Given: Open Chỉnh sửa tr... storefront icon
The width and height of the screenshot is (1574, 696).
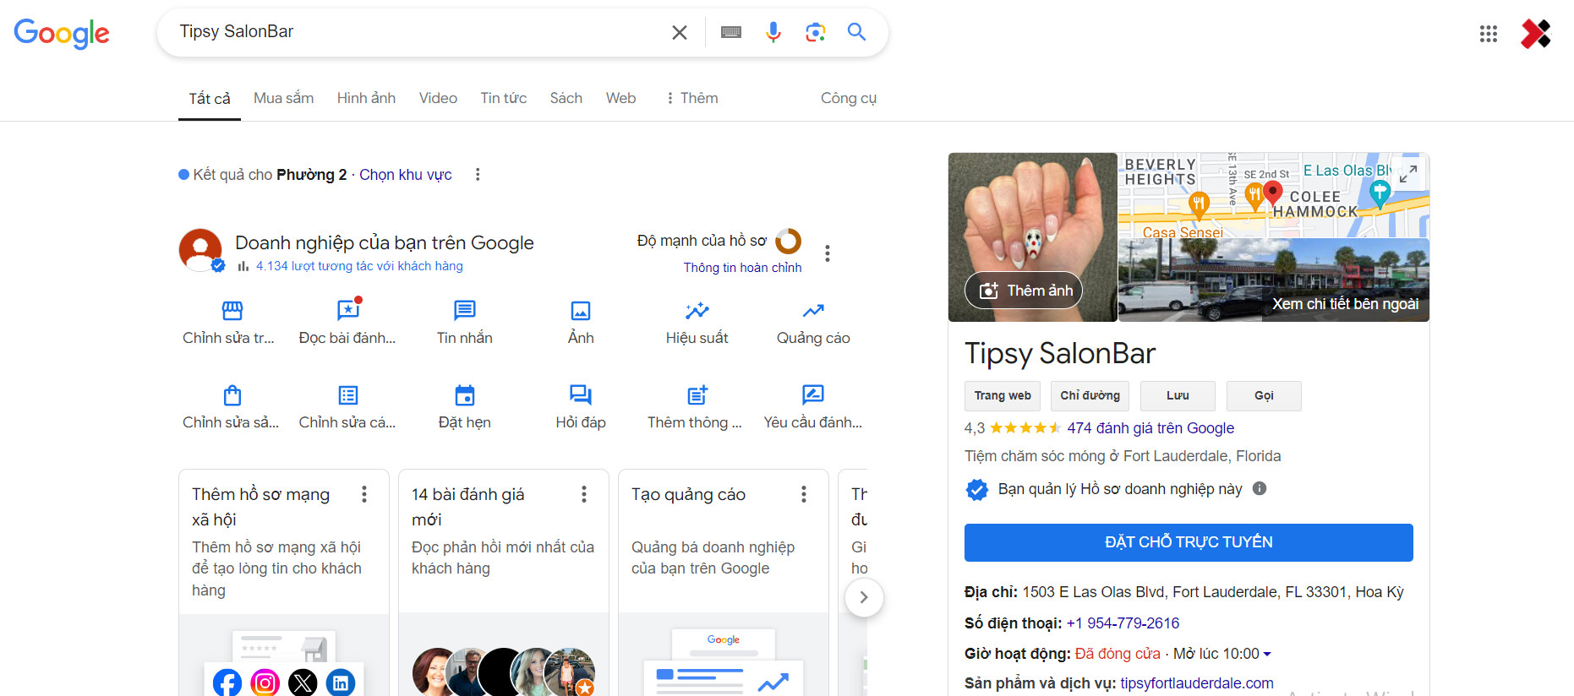Looking at the screenshot, I should pos(232,311).
